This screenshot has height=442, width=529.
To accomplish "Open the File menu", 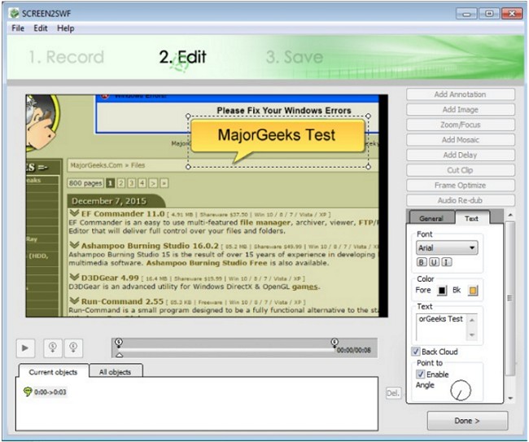I will [18, 28].
